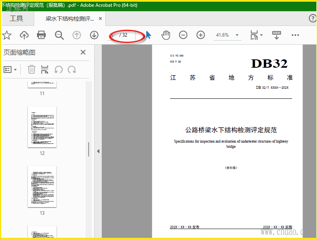Zoom in with plus button
318x239 pixels.
click(201, 35)
